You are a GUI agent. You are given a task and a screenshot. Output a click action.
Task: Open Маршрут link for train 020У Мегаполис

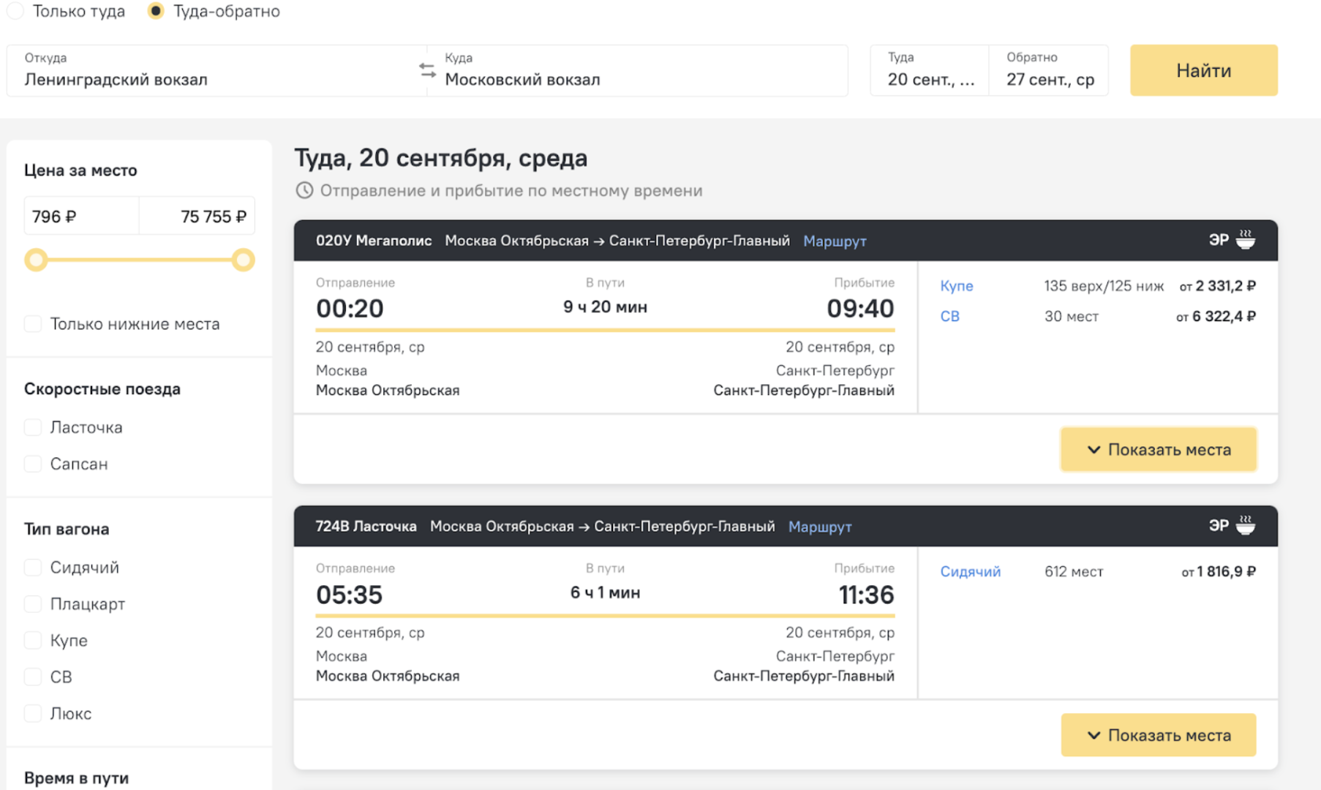pos(835,241)
